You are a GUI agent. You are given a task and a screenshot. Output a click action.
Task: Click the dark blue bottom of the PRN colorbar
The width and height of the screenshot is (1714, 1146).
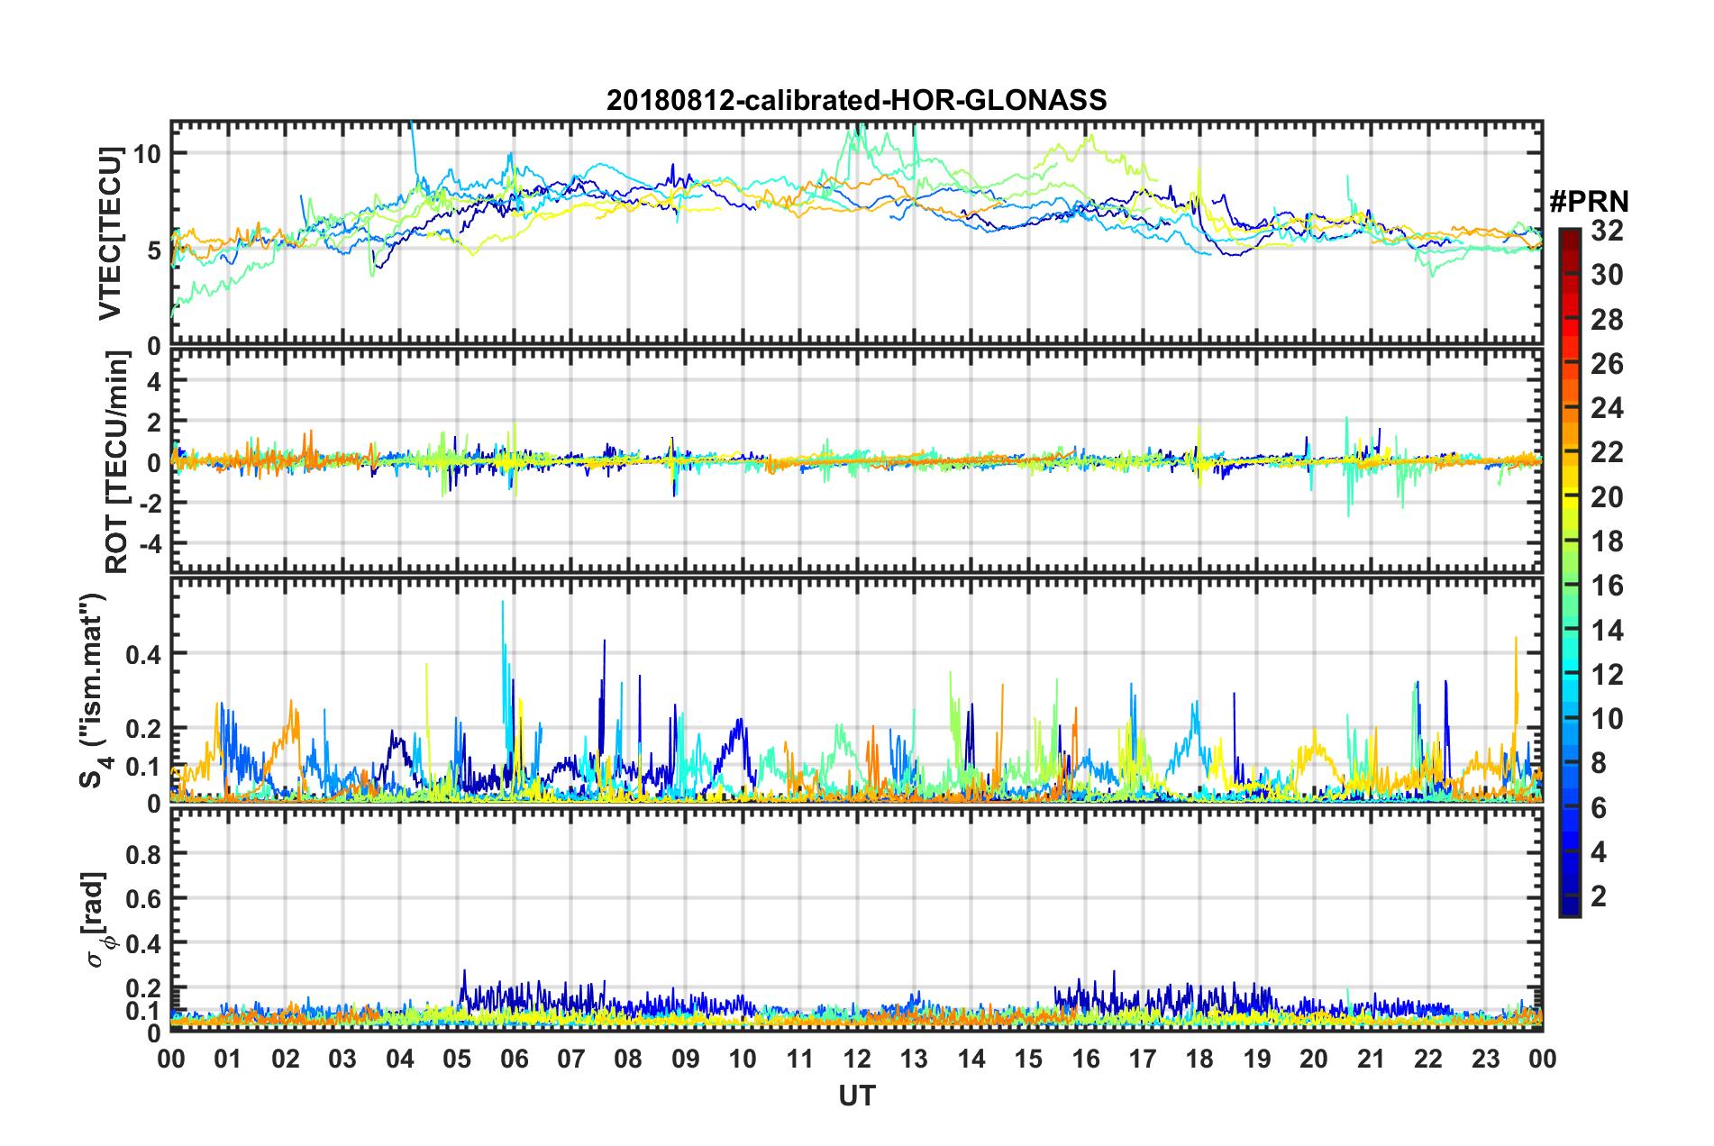point(1569,910)
